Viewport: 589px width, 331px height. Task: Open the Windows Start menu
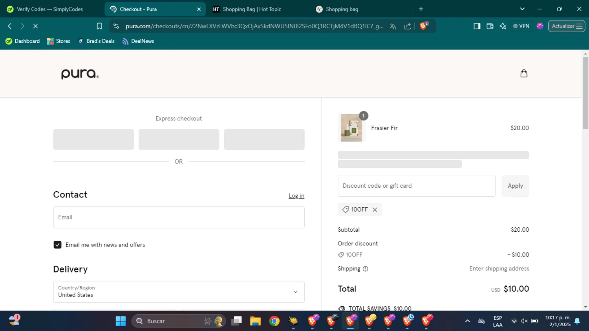tap(121, 321)
